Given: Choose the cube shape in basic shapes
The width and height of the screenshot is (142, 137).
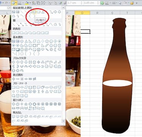Looking at the screenshot, I should coord(14,49).
